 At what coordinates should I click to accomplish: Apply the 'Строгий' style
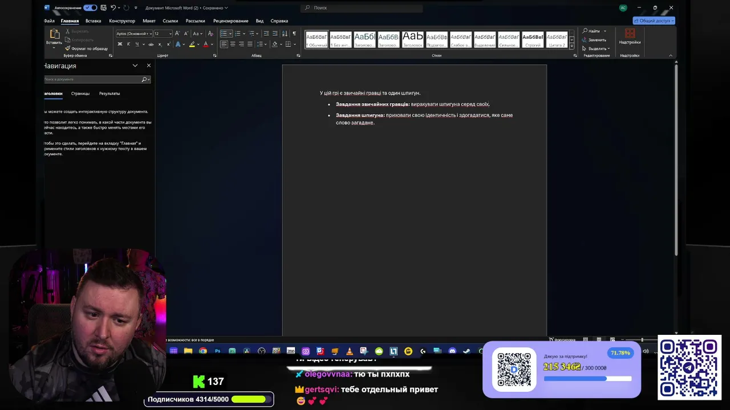coord(533,40)
